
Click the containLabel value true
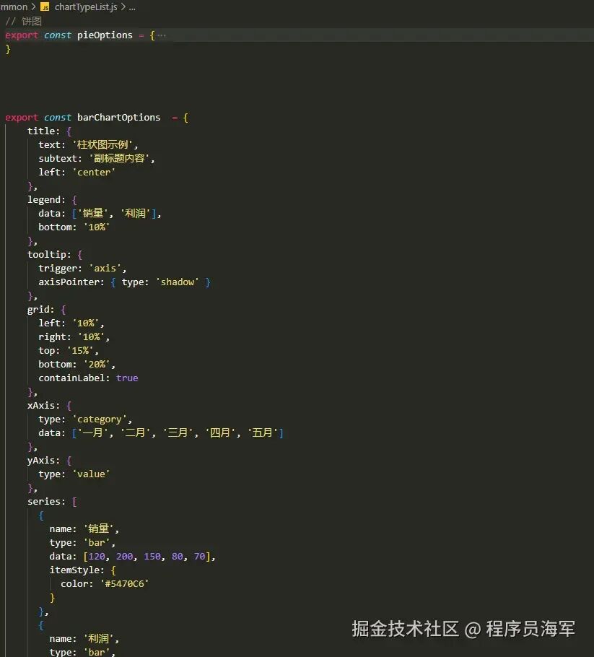tap(127, 378)
